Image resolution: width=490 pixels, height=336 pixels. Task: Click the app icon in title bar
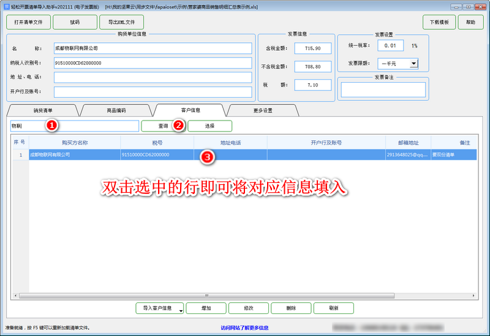click(7, 7)
